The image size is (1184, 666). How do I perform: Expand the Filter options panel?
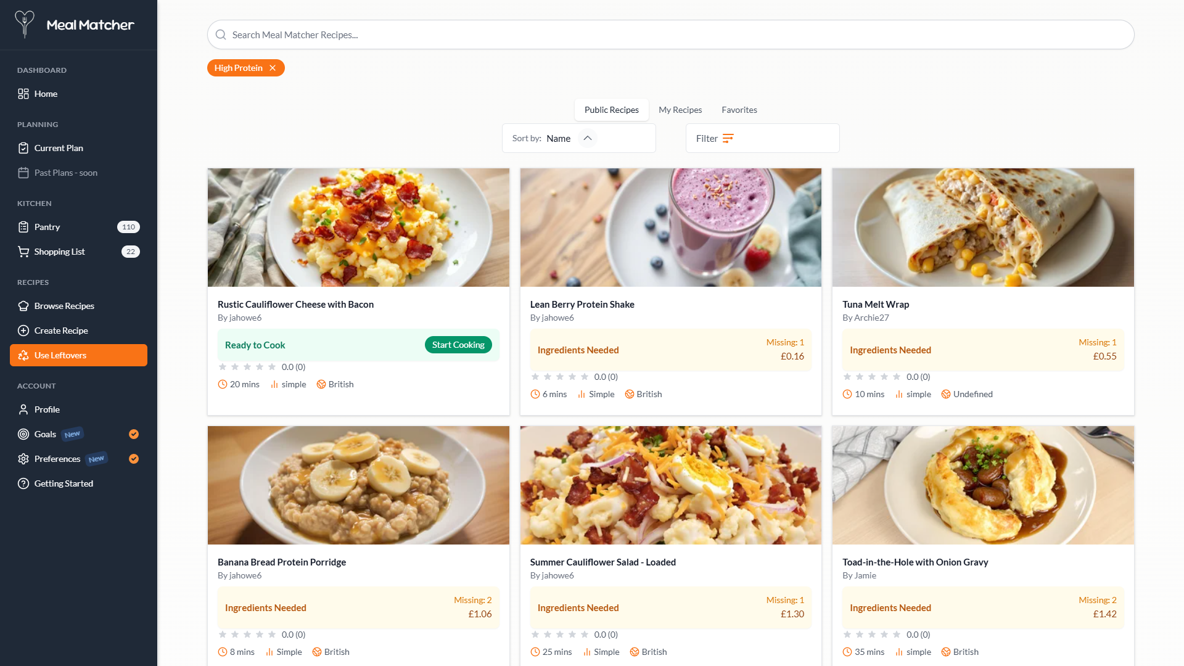[762, 138]
